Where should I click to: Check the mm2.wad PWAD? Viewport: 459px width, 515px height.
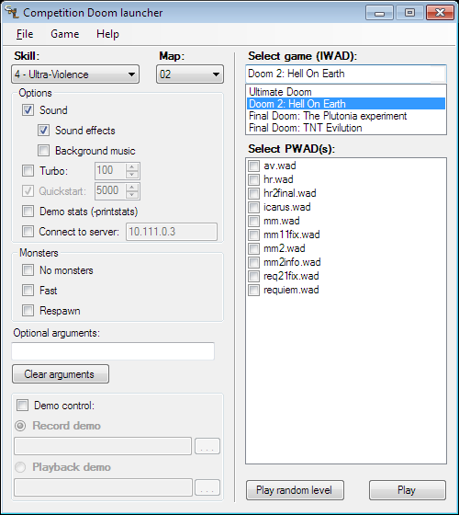(x=253, y=248)
